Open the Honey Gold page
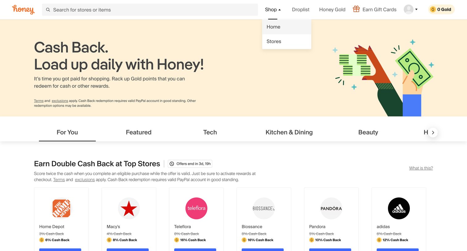Screen dimensions: 467x251 click(x=332, y=10)
